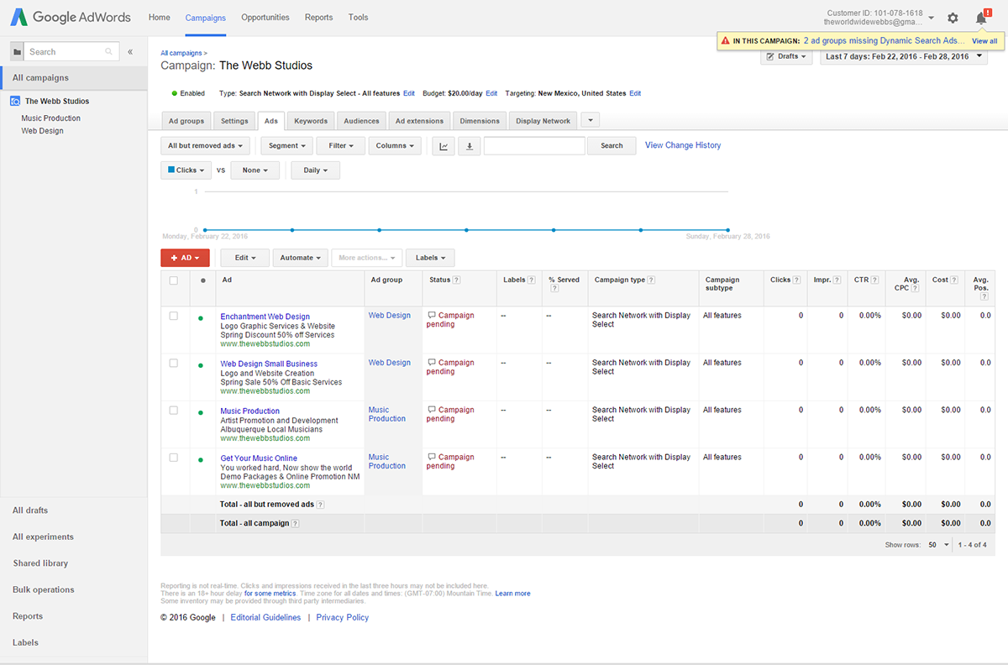Focus the sidebar Search field
This screenshot has width=1008, height=665.
point(71,52)
